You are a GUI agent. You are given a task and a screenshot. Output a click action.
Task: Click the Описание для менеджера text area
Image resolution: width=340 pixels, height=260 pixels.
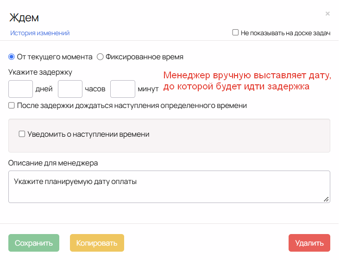click(x=169, y=187)
